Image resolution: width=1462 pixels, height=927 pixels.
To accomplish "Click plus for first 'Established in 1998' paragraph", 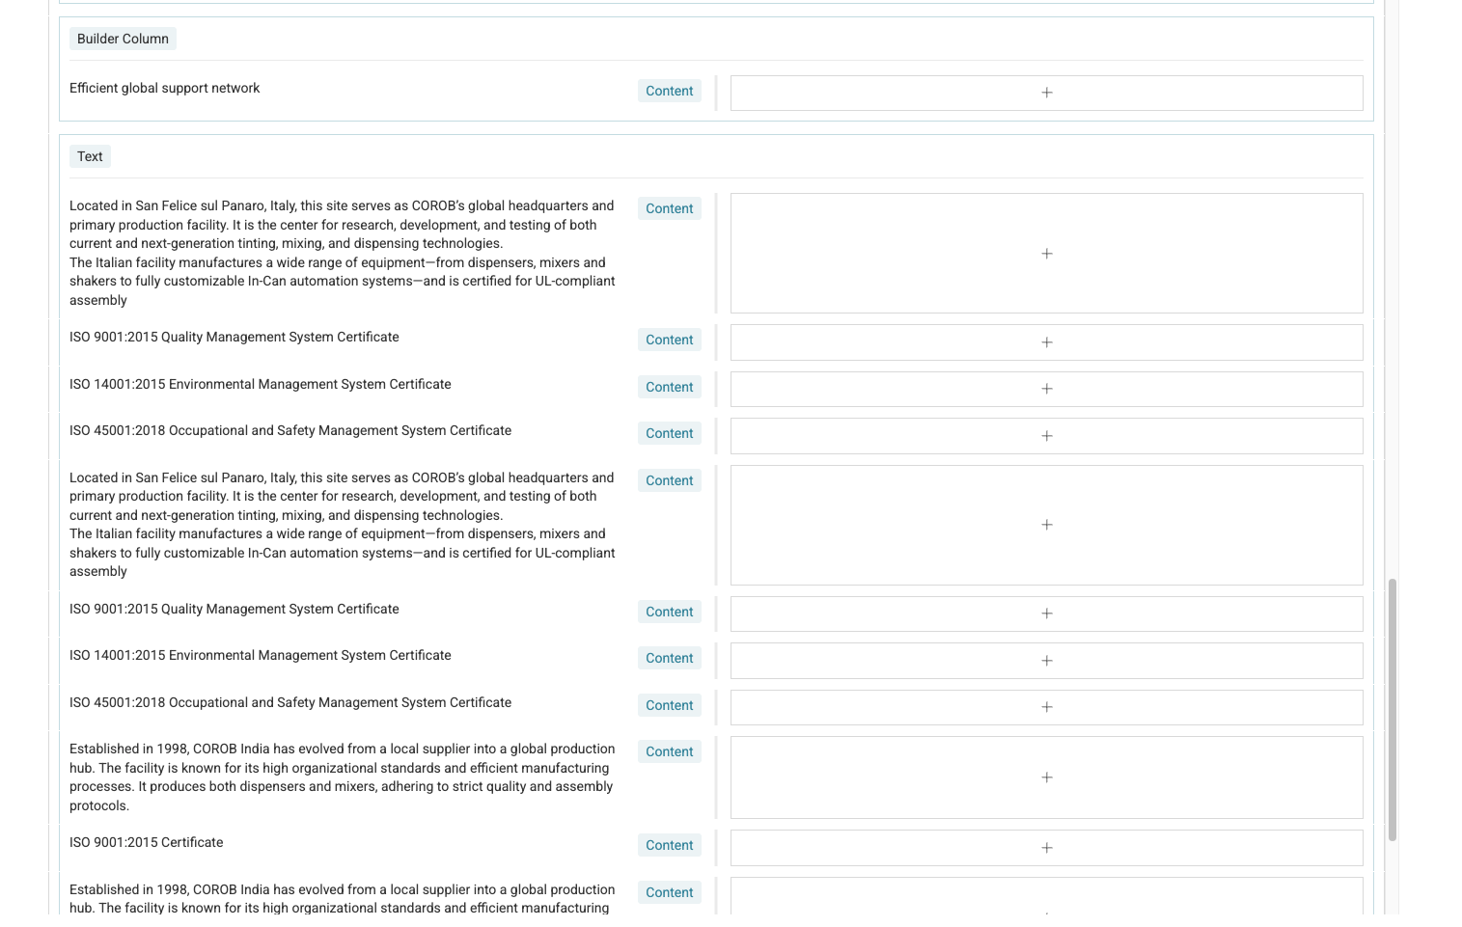I will tap(1046, 777).
